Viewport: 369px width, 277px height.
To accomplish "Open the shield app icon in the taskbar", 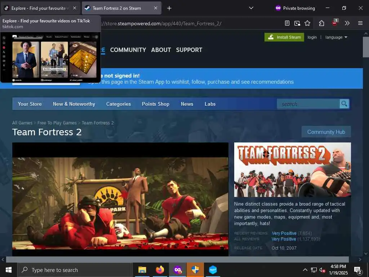I will tap(195, 270).
